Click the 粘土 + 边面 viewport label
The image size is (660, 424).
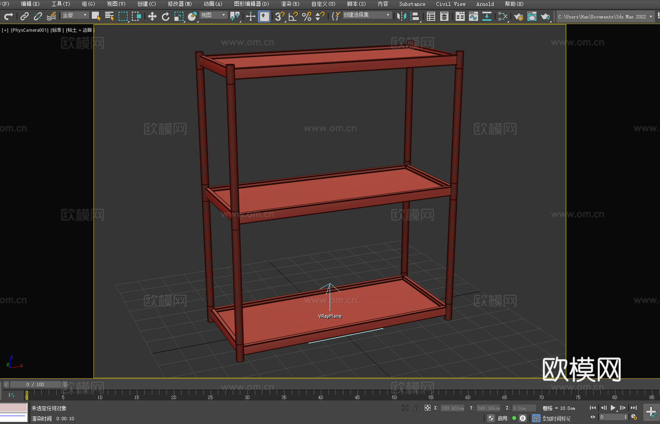click(x=80, y=30)
